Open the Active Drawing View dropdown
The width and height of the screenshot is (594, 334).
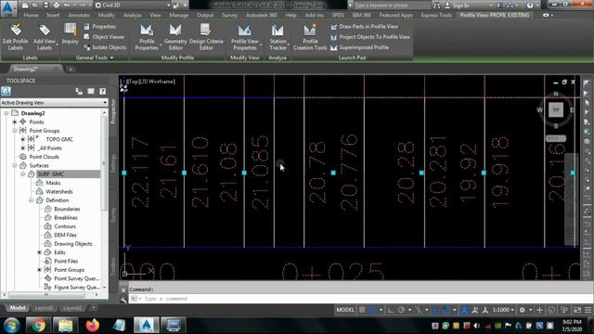coord(54,103)
